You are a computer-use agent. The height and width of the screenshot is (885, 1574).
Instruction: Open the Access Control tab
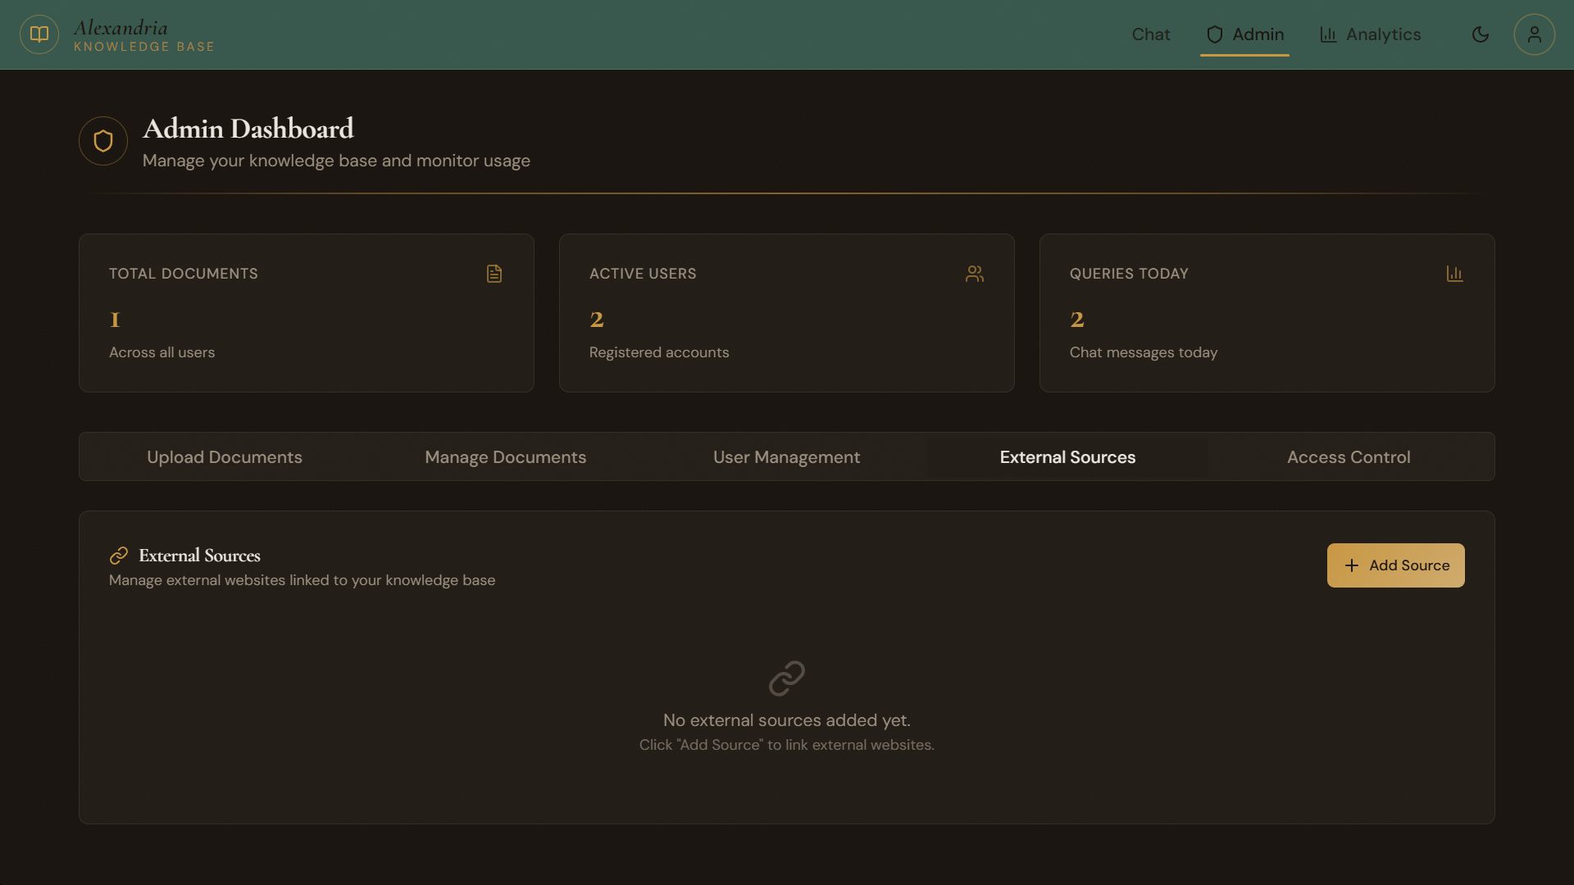[1349, 457]
